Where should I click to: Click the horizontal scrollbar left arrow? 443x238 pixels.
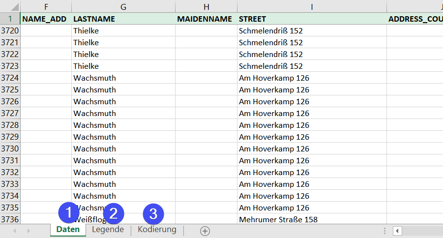[x=398, y=231]
